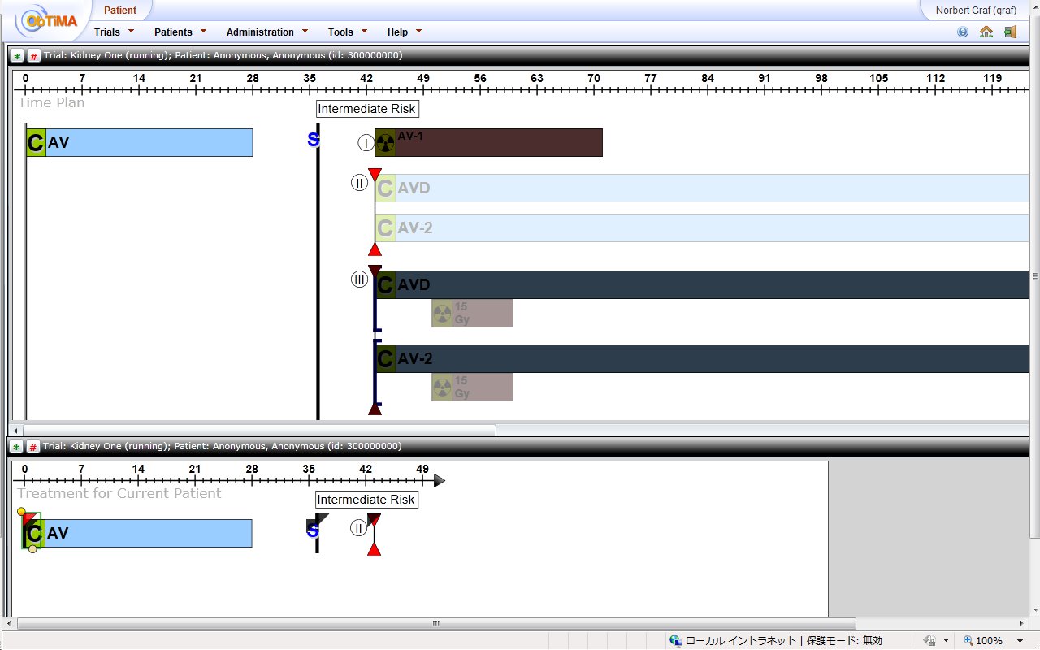Select the light blue AV bar in Time Plan
Viewport: 1040px width, 650px height.
point(139,143)
